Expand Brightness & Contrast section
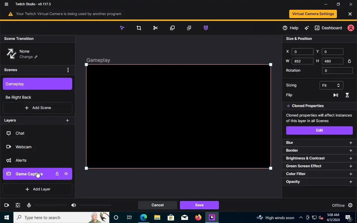Image resolution: width=357 pixels, height=223 pixels. pos(319,158)
